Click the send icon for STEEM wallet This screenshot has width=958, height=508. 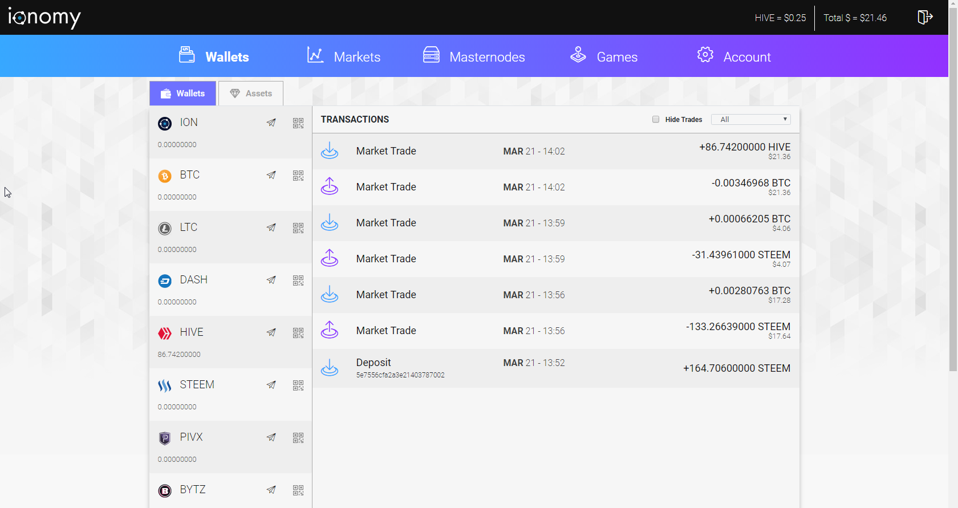(x=271, y=385)
